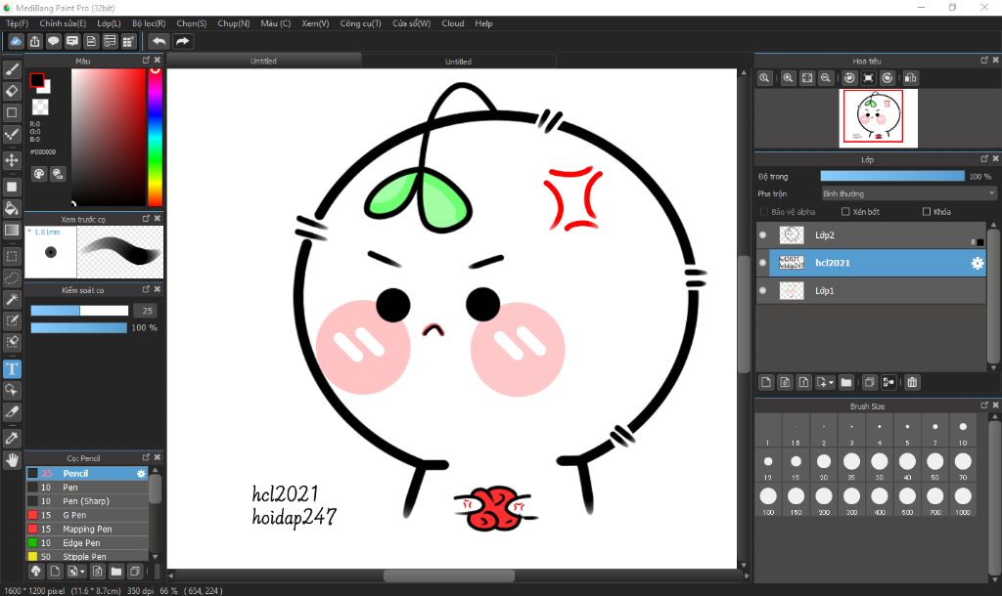Select the Bucket fill tool
Screen dimensions: 1002x596
click(x=12, y=208)
